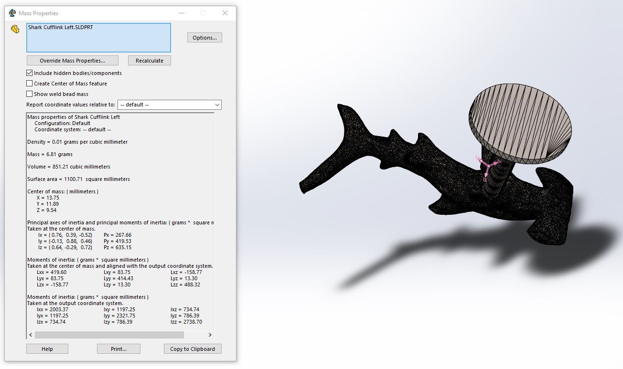Screen dimensions: 623x369
Task: Click principal moment Py = 419.53
Action: (118, 241)
